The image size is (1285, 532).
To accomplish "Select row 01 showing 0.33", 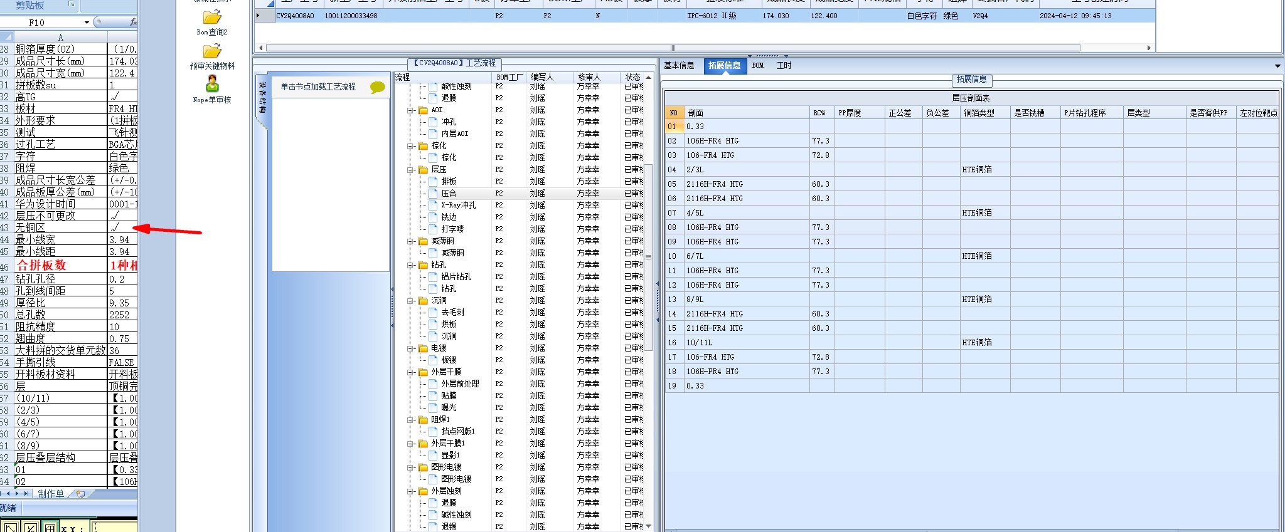I will [971, 127].
